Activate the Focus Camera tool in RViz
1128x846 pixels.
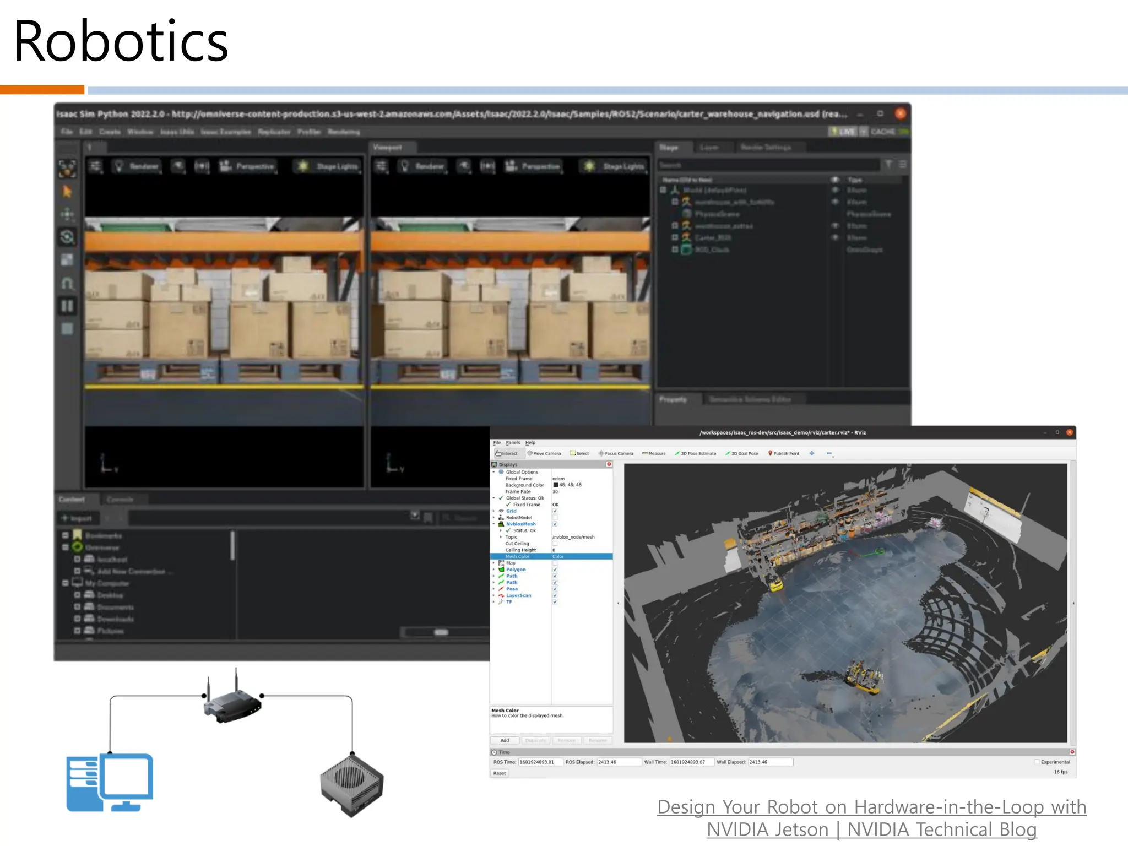616,453
